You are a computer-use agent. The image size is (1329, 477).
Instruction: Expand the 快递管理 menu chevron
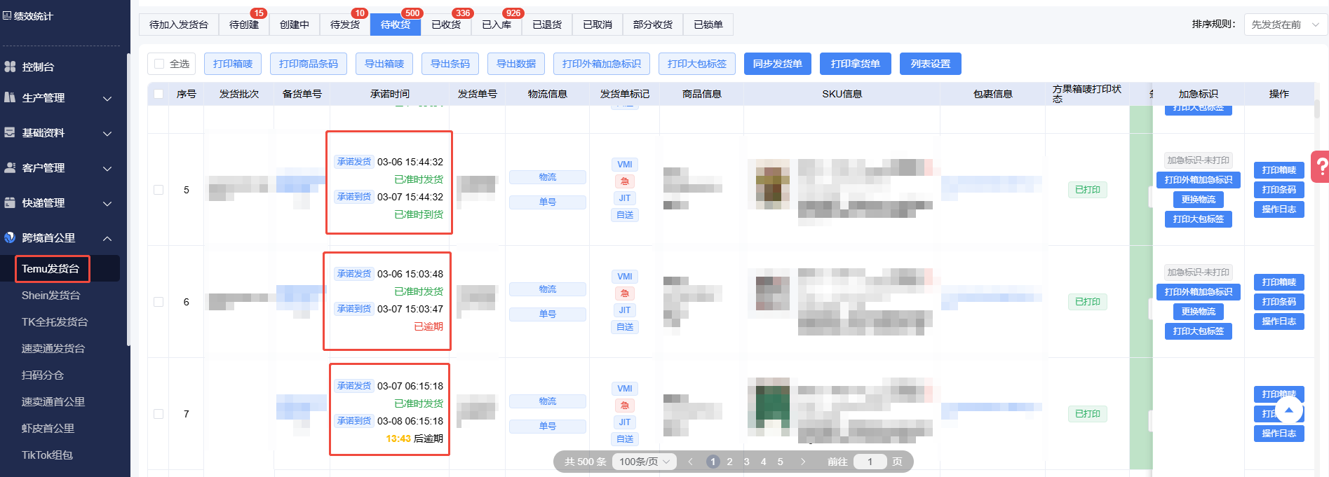tap(107, 203)
